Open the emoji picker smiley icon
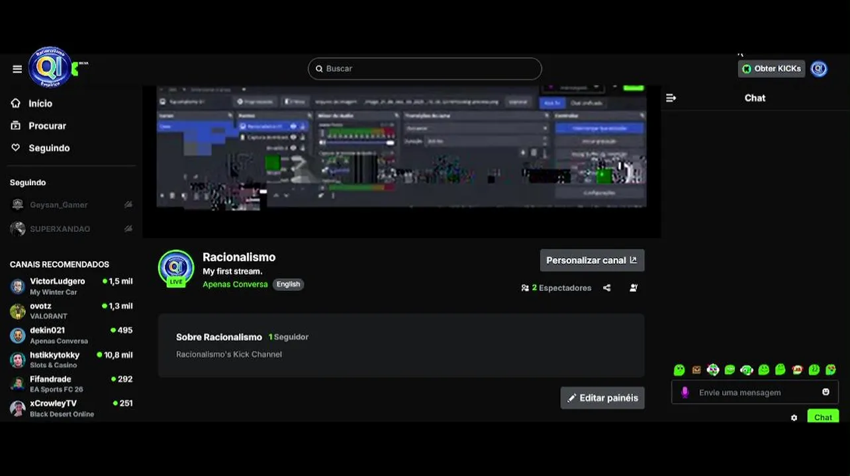Viewport: 850px width, 476px height. (x=826, y=392)
